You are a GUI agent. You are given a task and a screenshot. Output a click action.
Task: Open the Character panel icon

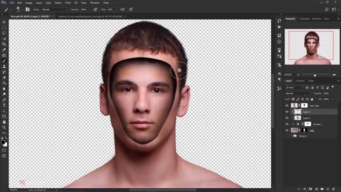pyautogui.click(x=279, y=74)
